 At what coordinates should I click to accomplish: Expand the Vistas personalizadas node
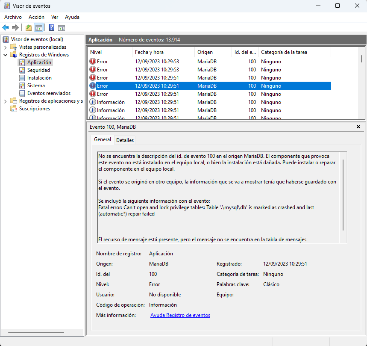click(x=6, y=47)
